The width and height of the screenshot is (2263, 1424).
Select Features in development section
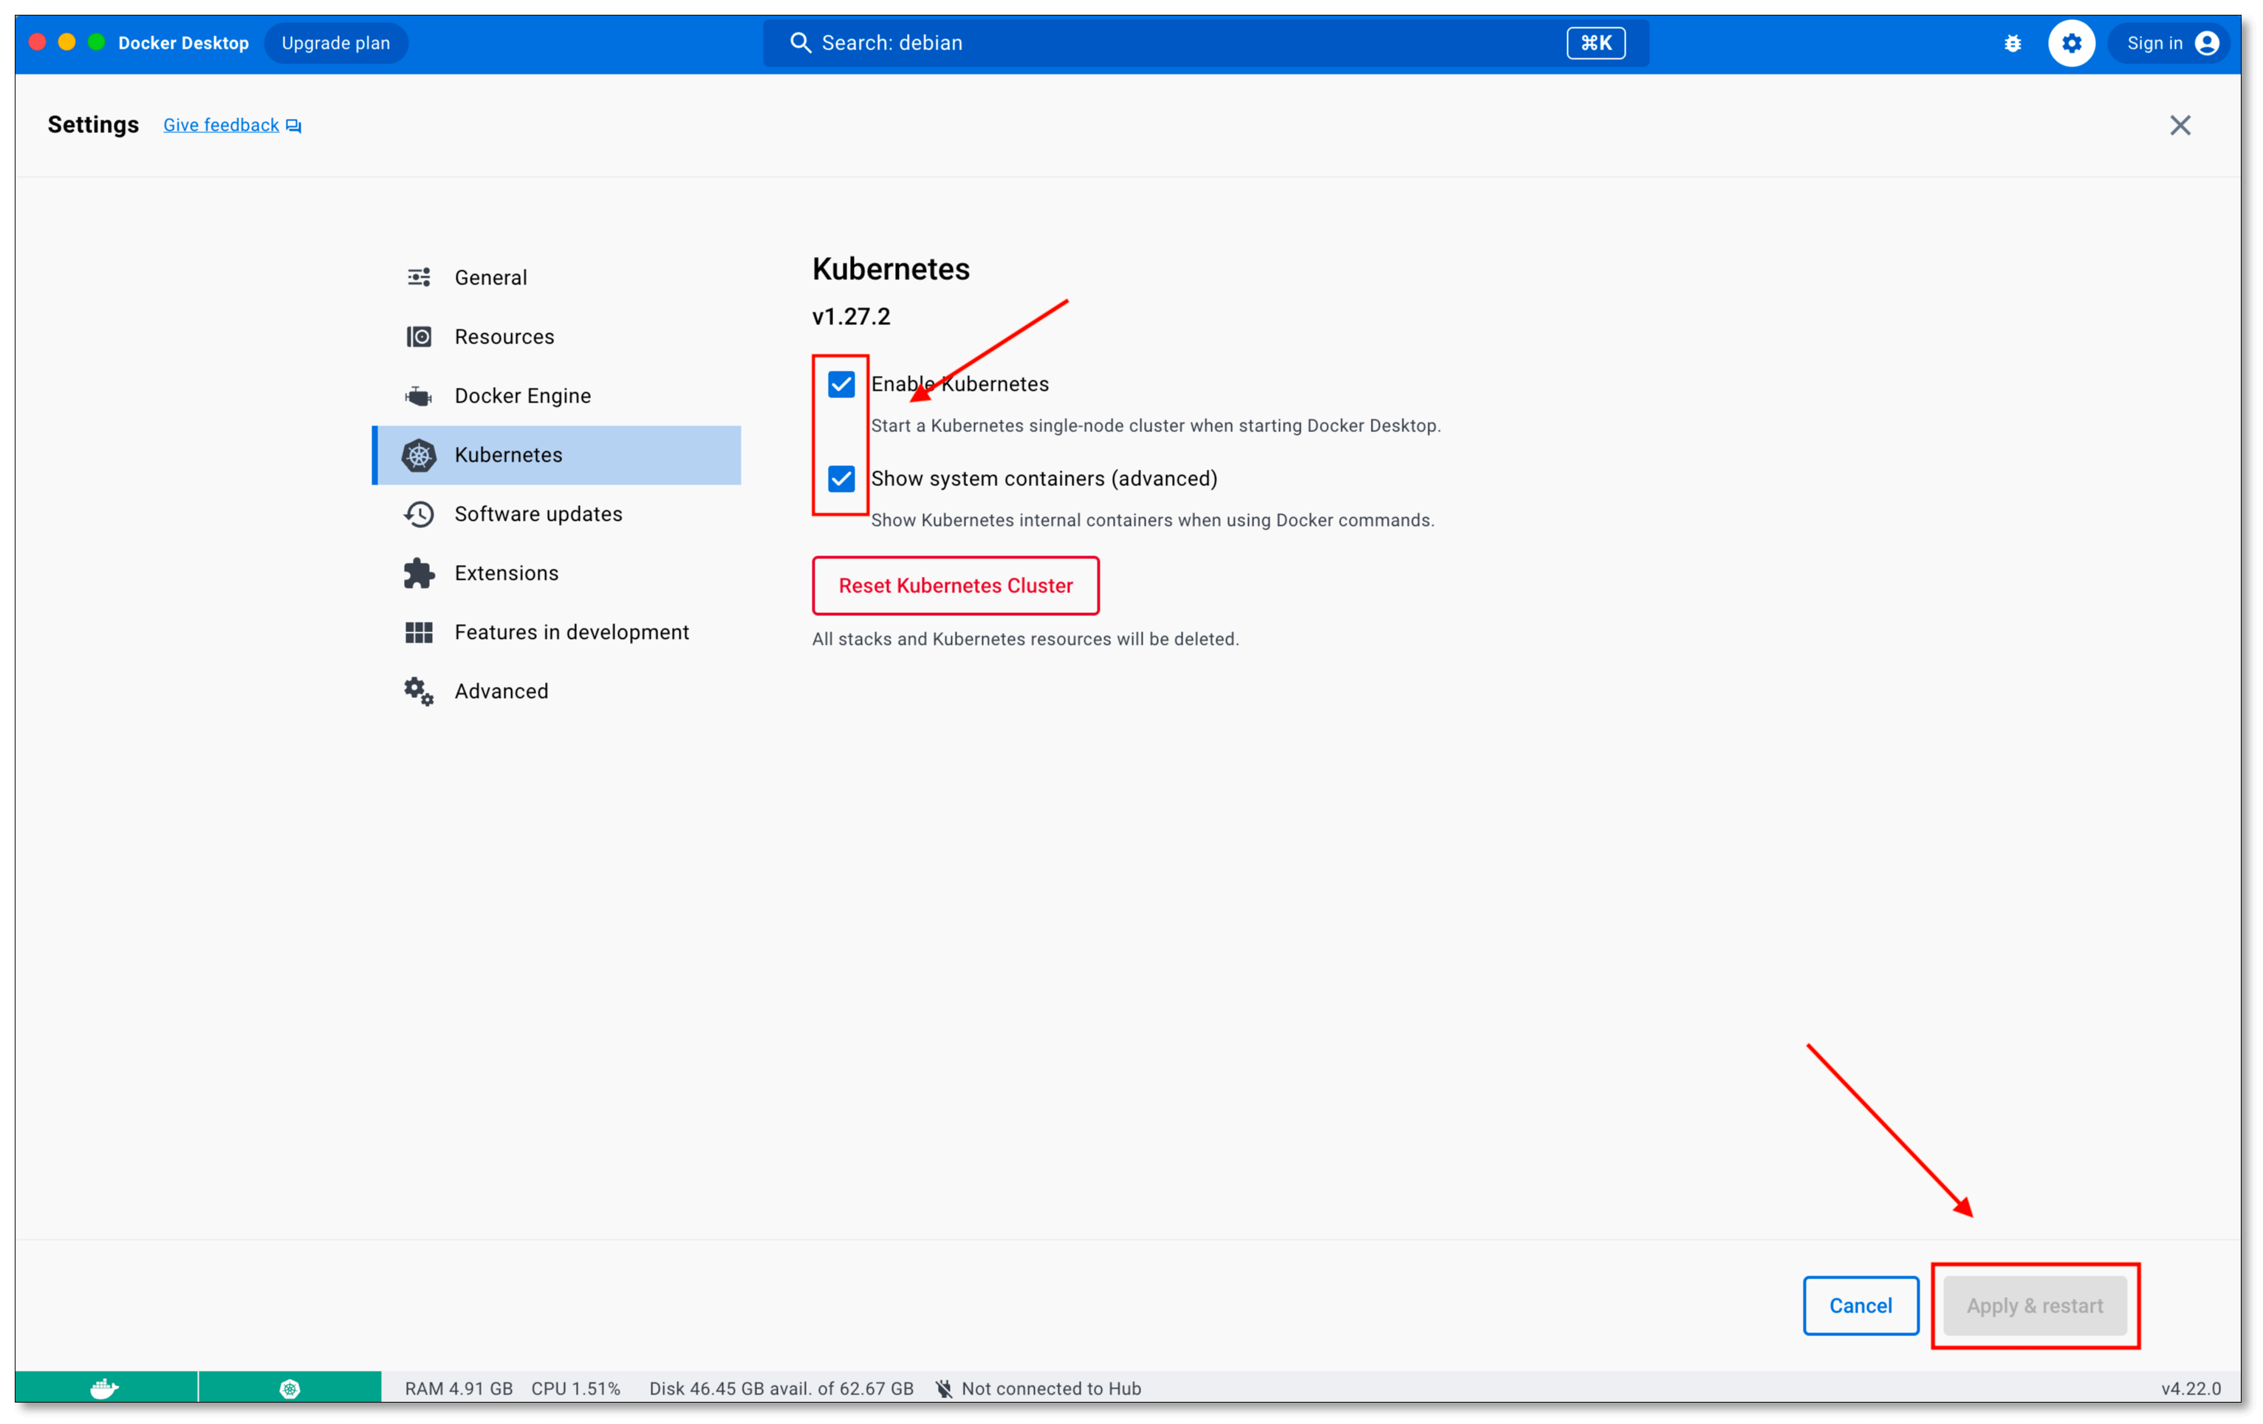[570, 632]
